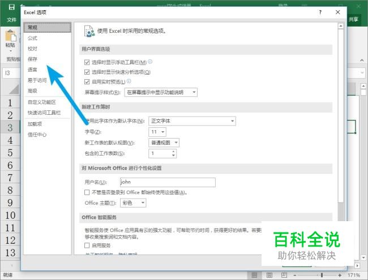Toggle 启用实时预览 checkbox
The width and height of the screenshot is (368, 280).
[87, 81]
